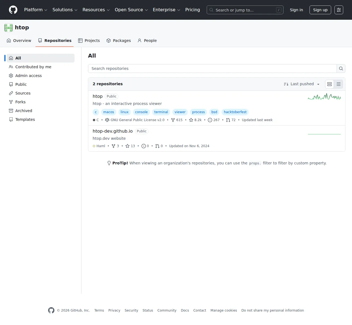Expand the Open Source menu
The image size is (352, 325).
(131, 10)
